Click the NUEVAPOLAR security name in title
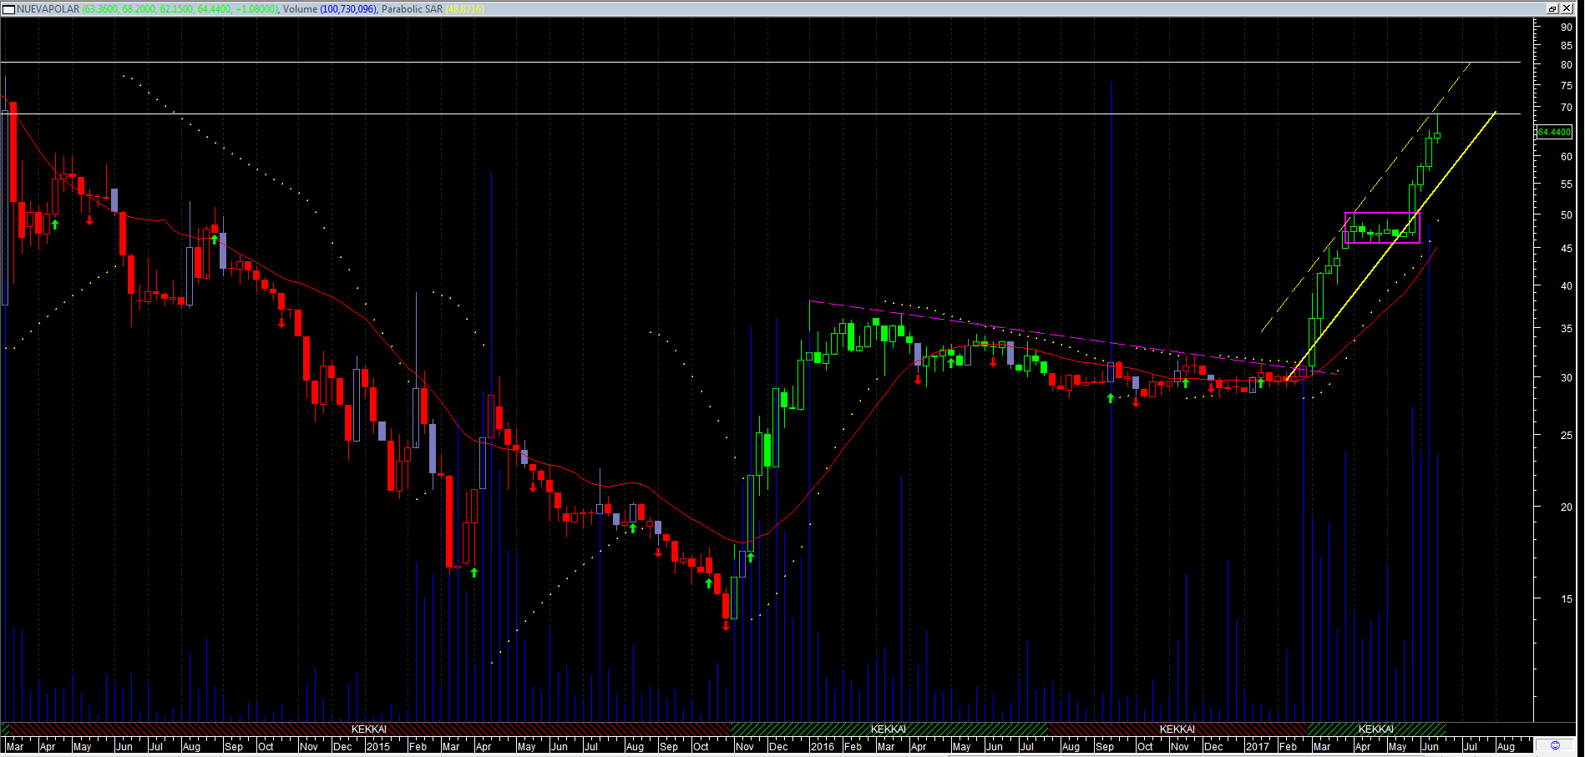1585x757 pixels. coord(48,9)
